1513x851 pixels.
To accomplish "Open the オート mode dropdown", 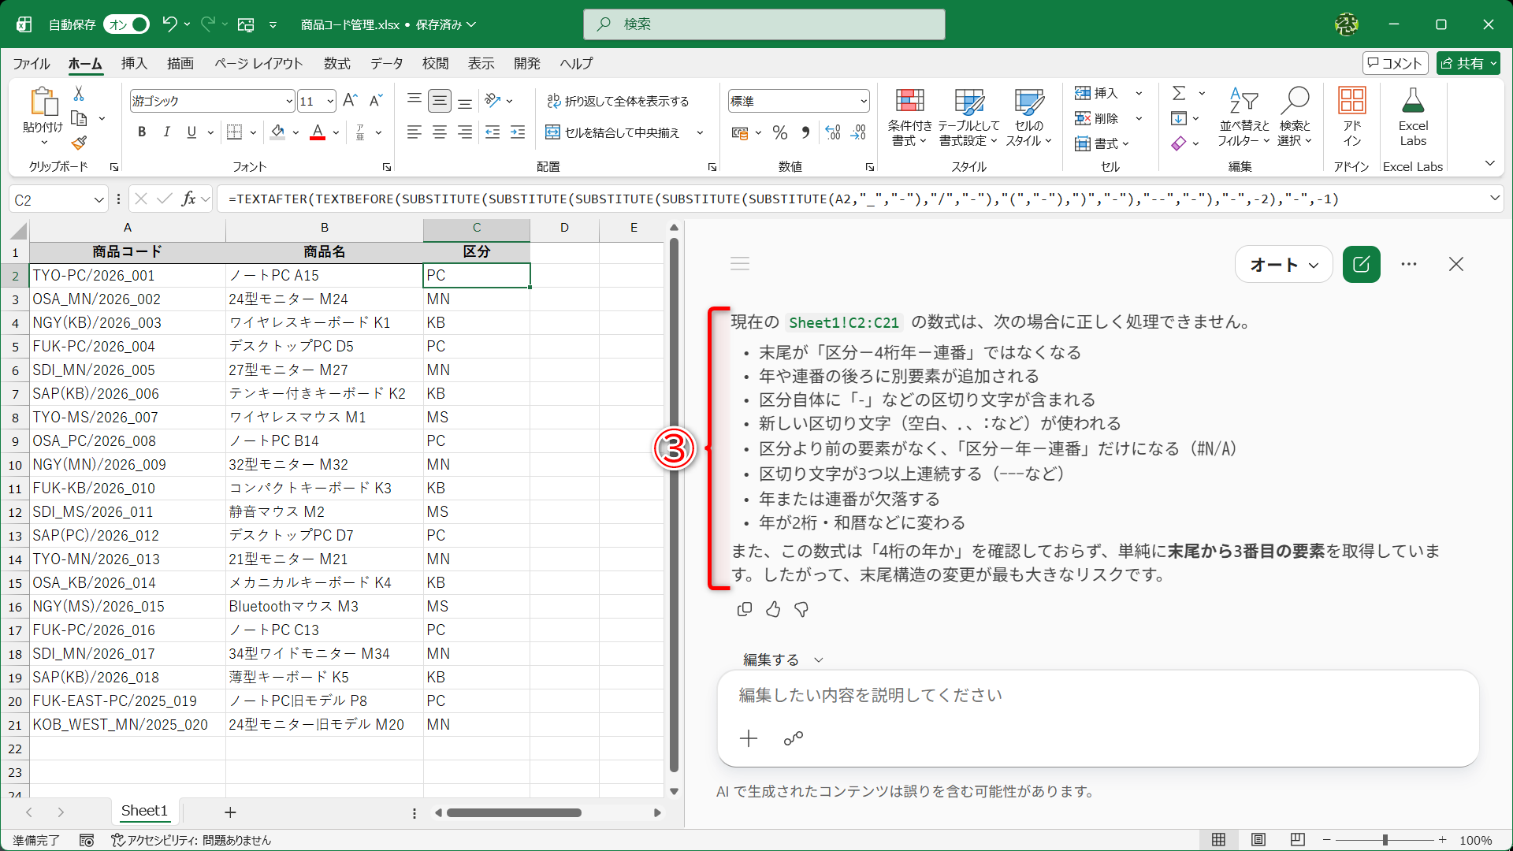I will (x=1284, y=265).
